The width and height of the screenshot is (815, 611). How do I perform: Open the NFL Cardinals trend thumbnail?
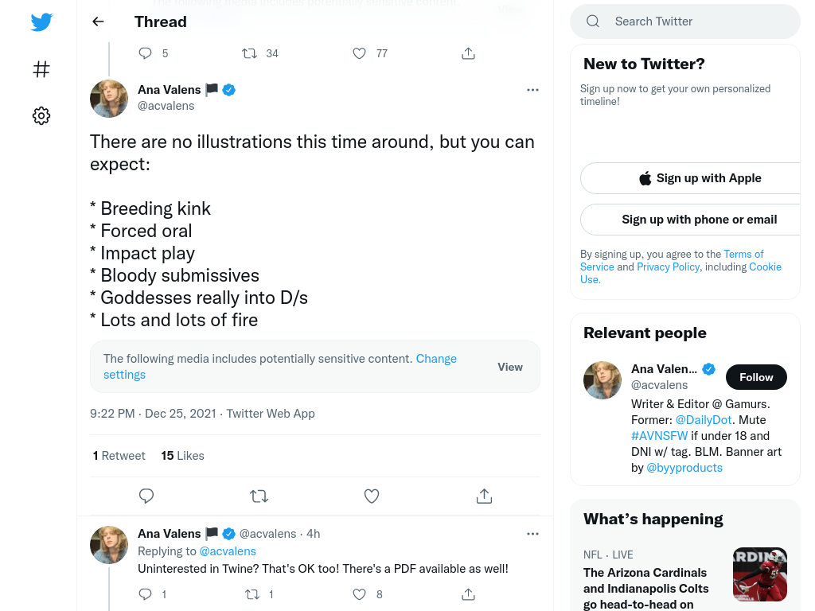(759, 574)
